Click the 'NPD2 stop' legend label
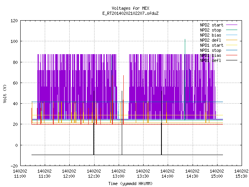249x187 pixels. [210, 30]
